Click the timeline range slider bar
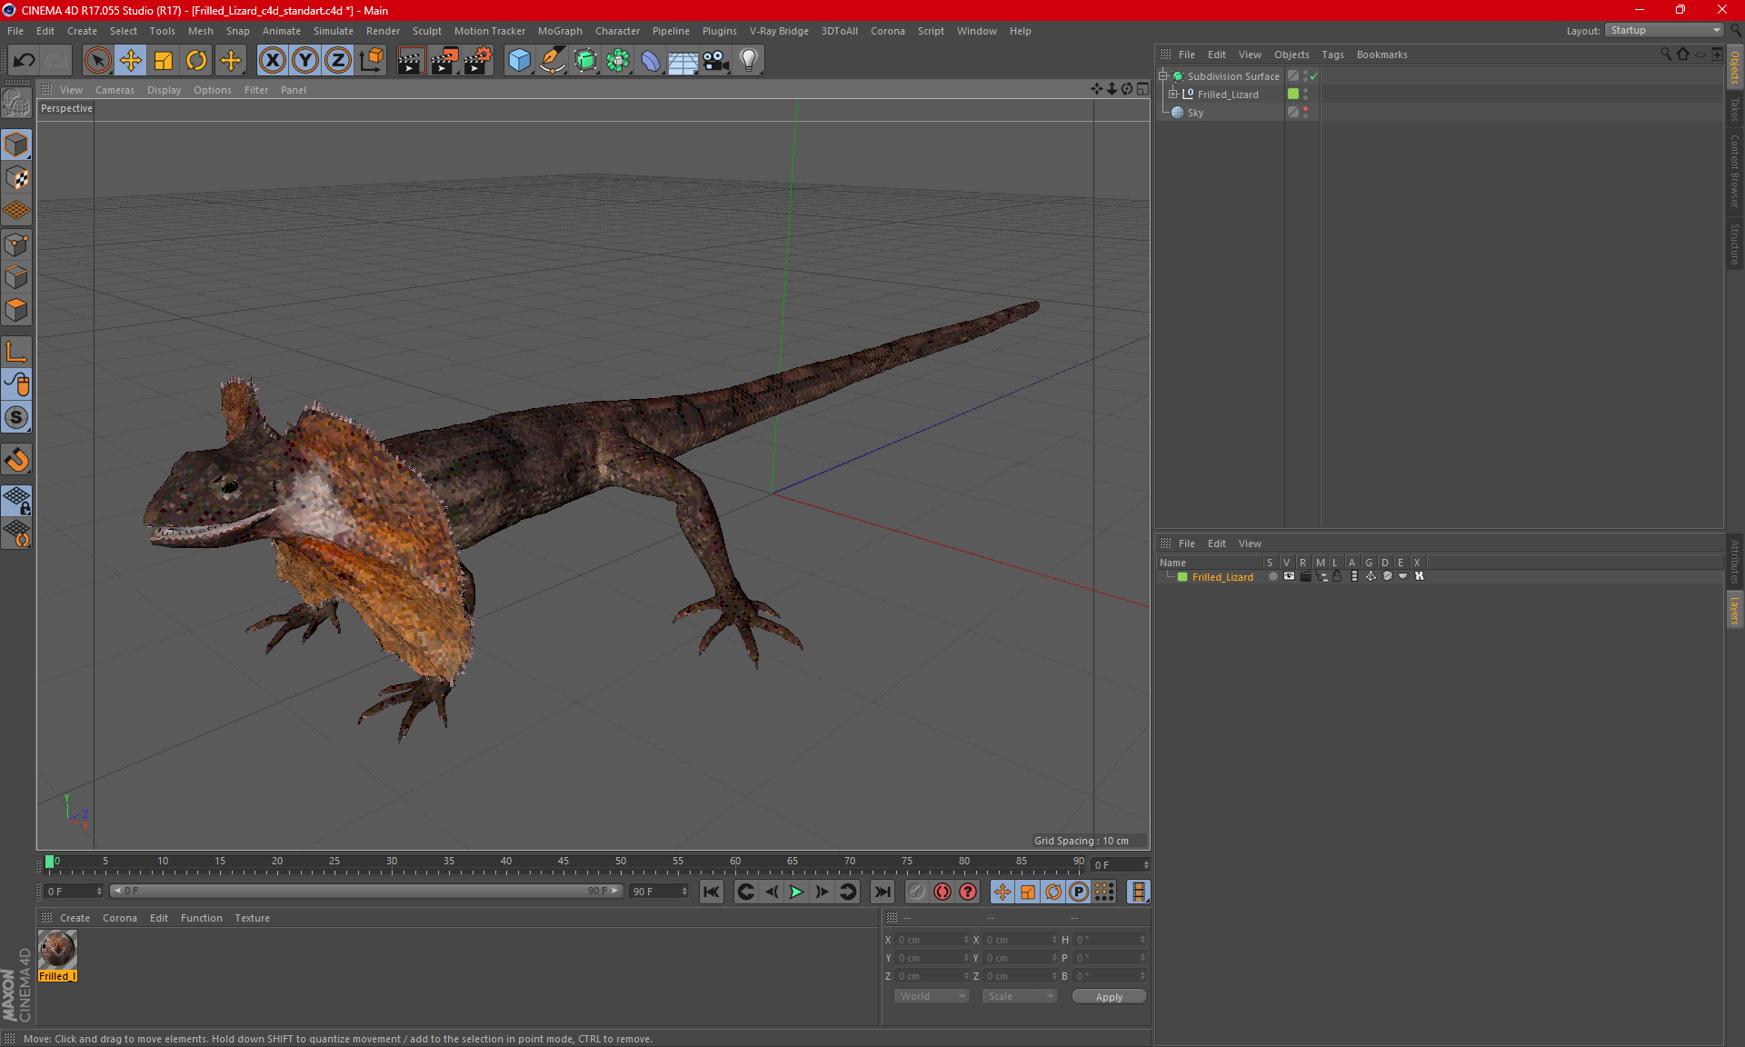The image size is (1745, 1047). [x=367, y=891]
